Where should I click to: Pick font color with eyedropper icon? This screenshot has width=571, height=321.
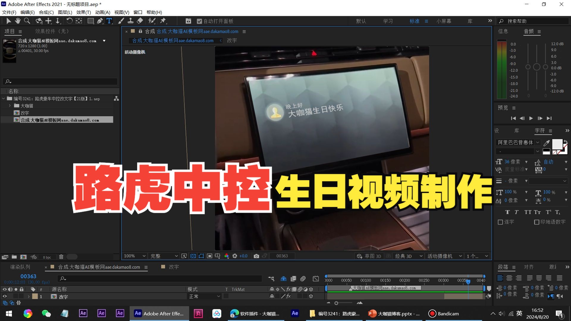tap(546, 143)
